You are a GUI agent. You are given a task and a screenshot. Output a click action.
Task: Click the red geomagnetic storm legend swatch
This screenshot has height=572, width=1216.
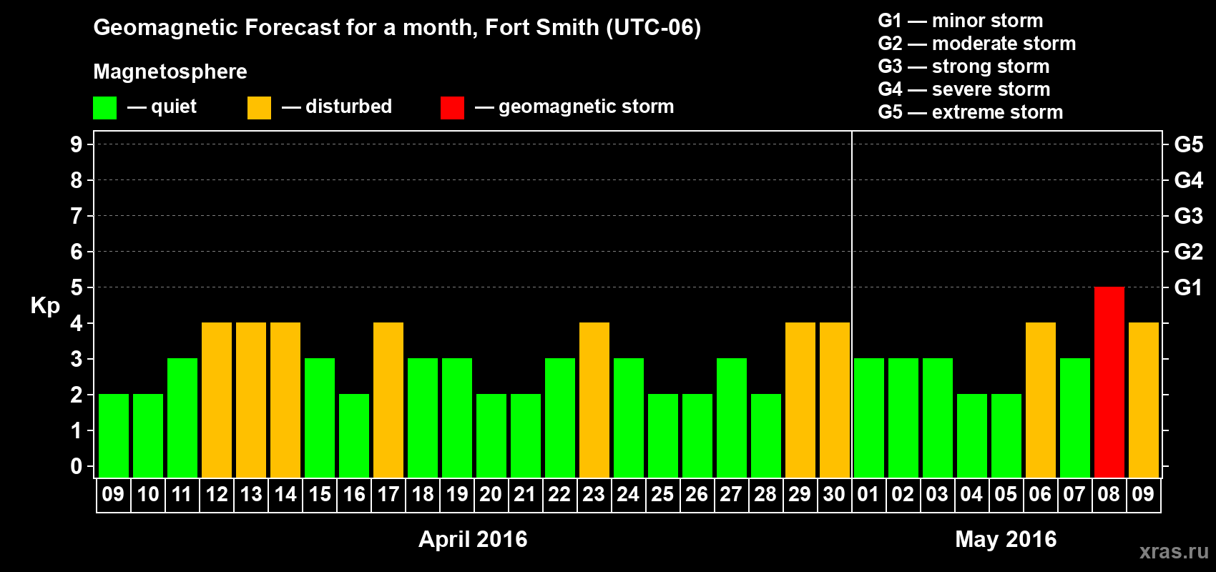tap(452, 108)
